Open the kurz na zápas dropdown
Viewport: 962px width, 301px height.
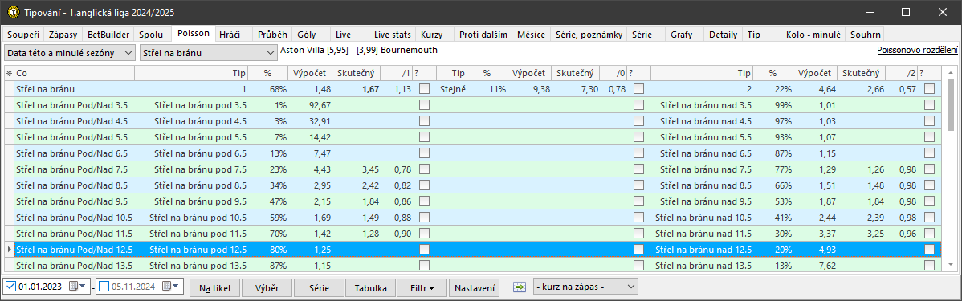click(586, 287)
